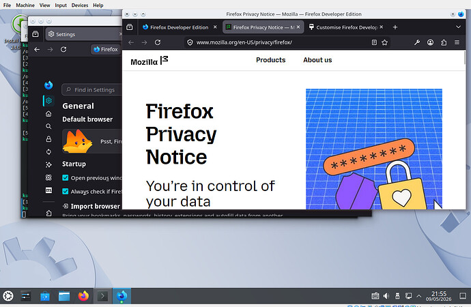471x307 pixels.
Task: Close the Customise Firefox Developer tab
Action: pos(381,27)
